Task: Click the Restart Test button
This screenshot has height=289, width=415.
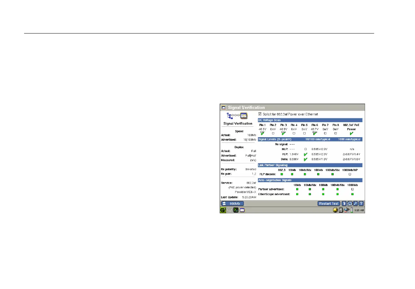Action: point(329,203)
